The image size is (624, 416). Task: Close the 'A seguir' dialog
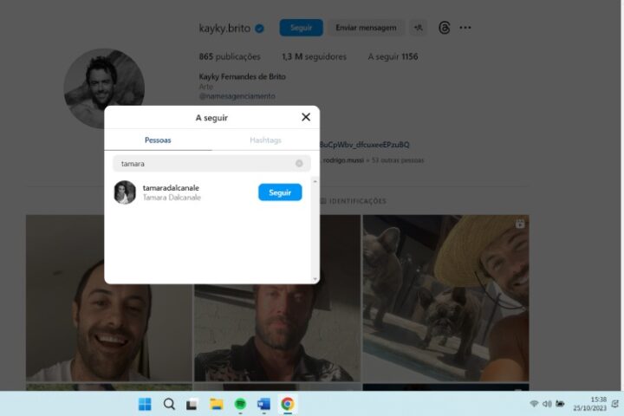coord(305,117)
